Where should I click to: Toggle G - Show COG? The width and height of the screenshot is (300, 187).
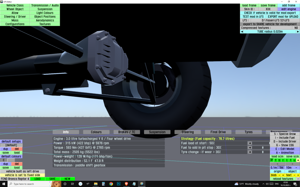(285, 145)
